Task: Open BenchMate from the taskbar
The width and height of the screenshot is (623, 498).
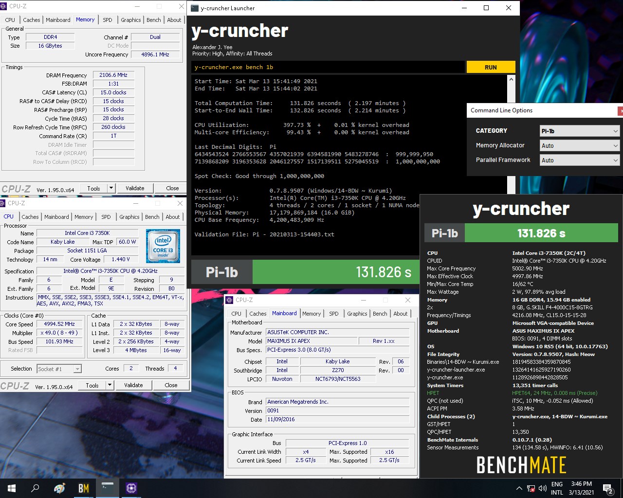Action: pyautogui.click(x=83, y=488)
